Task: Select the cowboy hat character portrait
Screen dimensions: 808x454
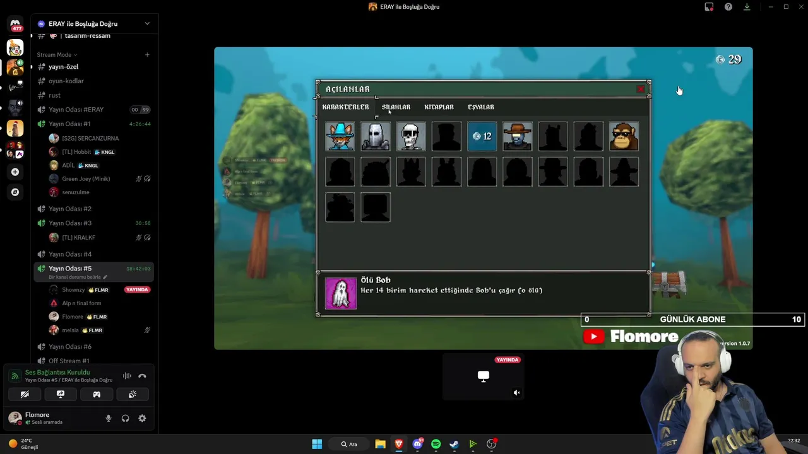Action: [518, 136]
